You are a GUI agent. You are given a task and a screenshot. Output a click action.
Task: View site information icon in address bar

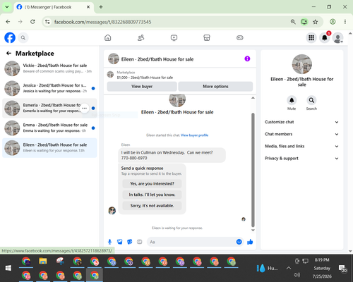(47, 22)
